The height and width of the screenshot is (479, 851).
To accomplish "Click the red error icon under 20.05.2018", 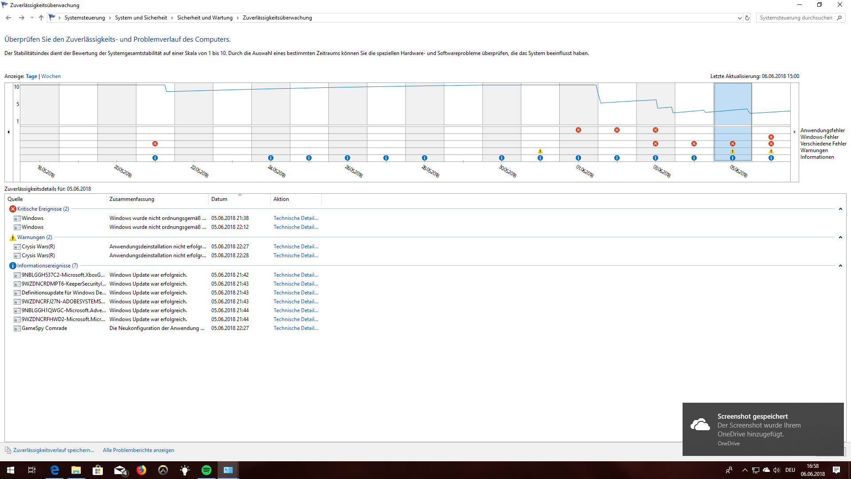I will point(155,144).
